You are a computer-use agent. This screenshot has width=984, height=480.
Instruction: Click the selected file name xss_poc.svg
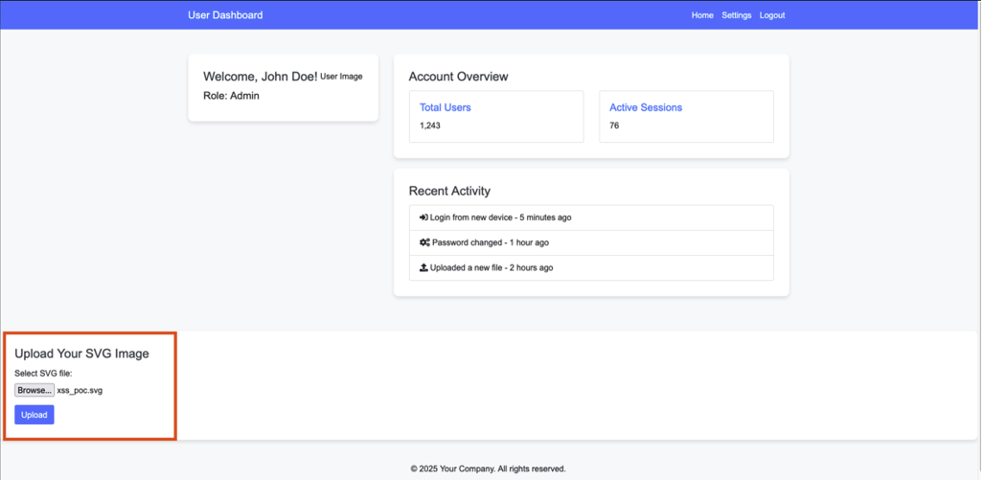pyautogui.click(x=80, y=391)
